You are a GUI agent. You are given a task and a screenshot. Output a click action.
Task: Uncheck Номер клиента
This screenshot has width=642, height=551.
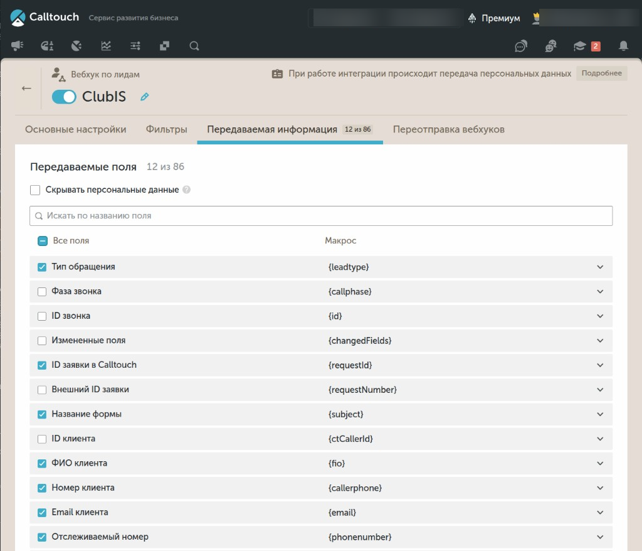coord(42,488)
